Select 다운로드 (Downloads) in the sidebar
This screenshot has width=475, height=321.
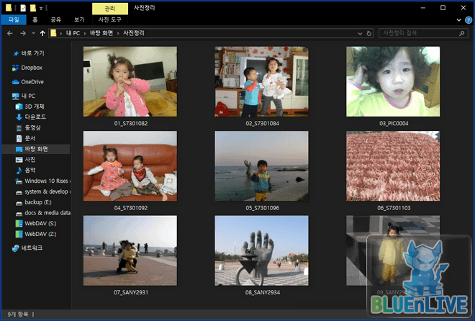point(35,117)
